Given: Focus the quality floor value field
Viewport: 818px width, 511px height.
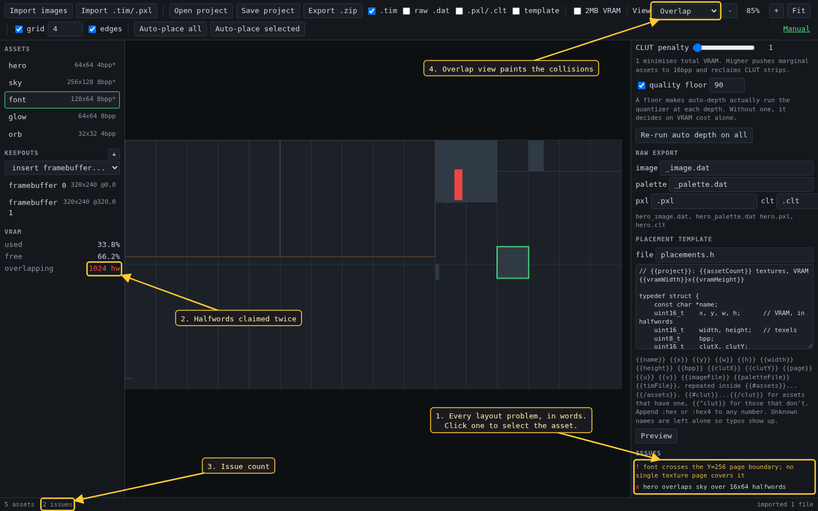Looking at the screenshot, I should click(727, 85).
